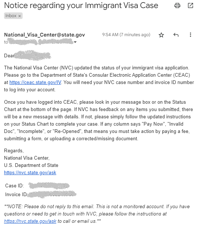Image resolution: width=200 pixels, height=229 pixels.
Task: Open the email in a new window
Action: coord(191,6)
